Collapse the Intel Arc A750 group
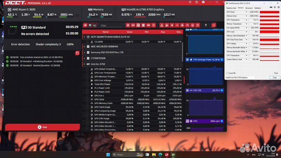This screenshot has width=281, height=158. [84, 64]
